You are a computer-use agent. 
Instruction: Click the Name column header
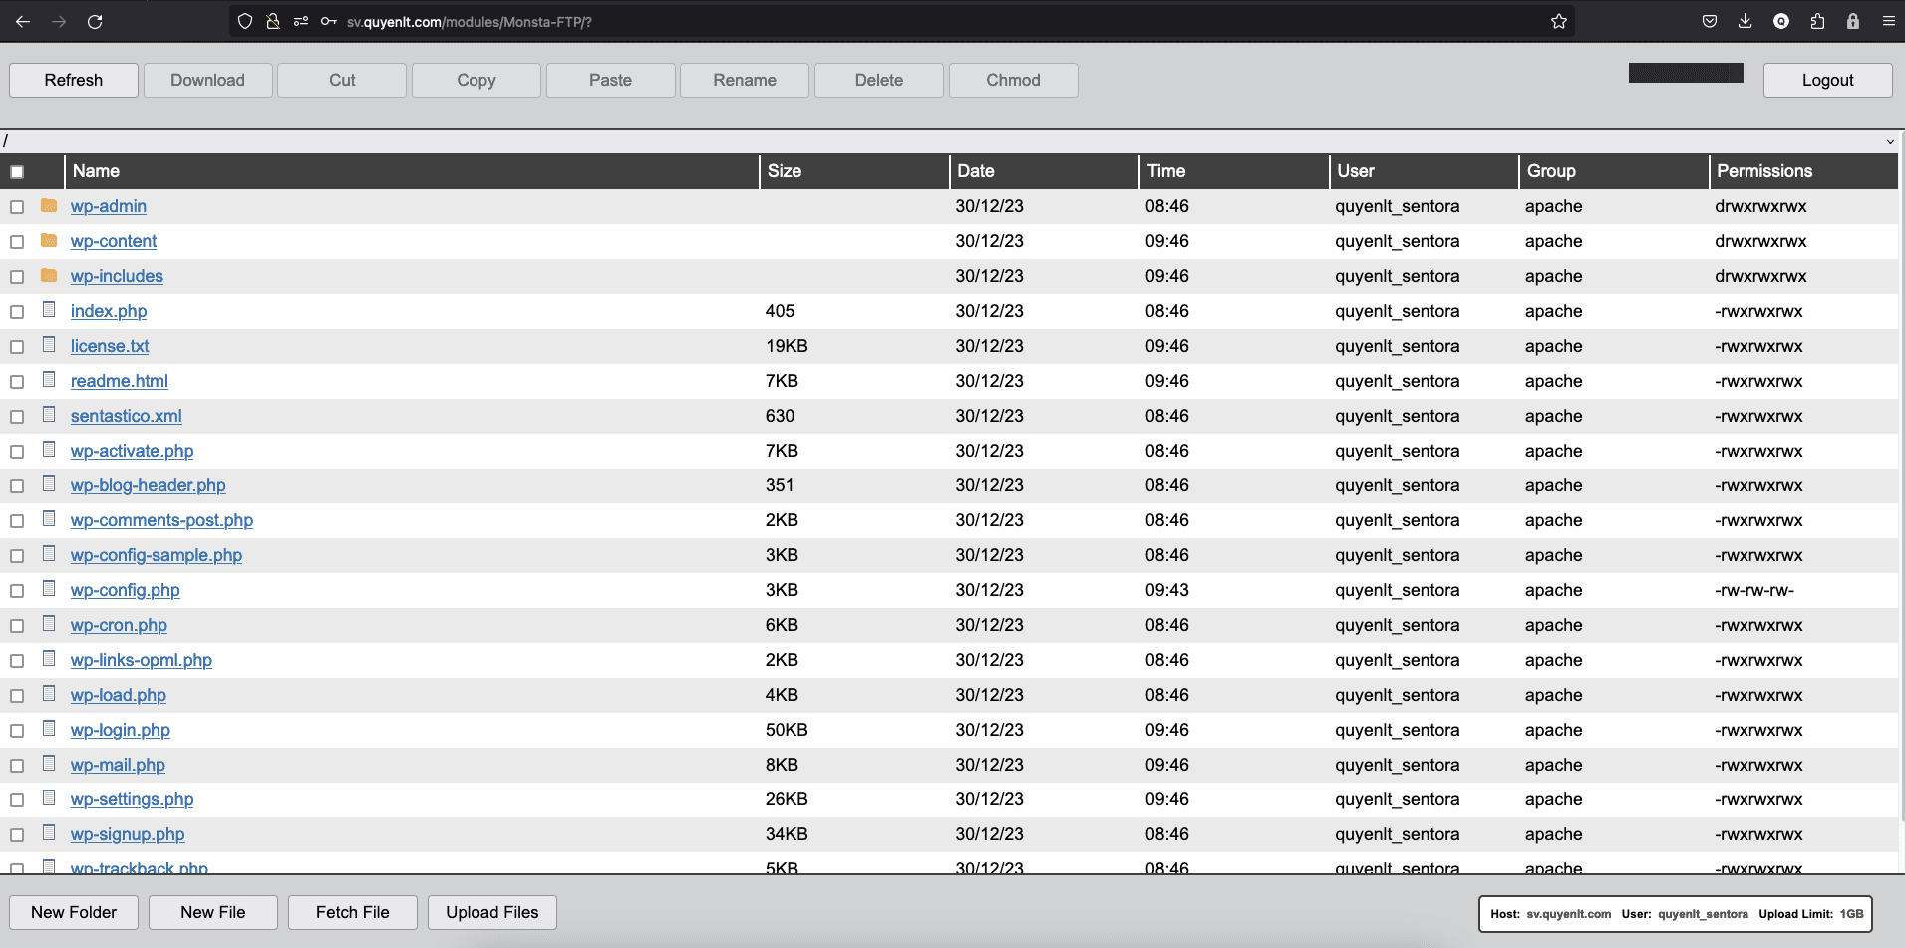tap(97, 171)
